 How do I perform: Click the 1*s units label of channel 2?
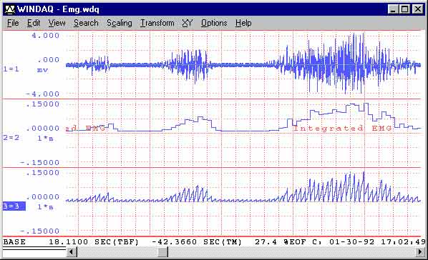(x=45, y=139)
